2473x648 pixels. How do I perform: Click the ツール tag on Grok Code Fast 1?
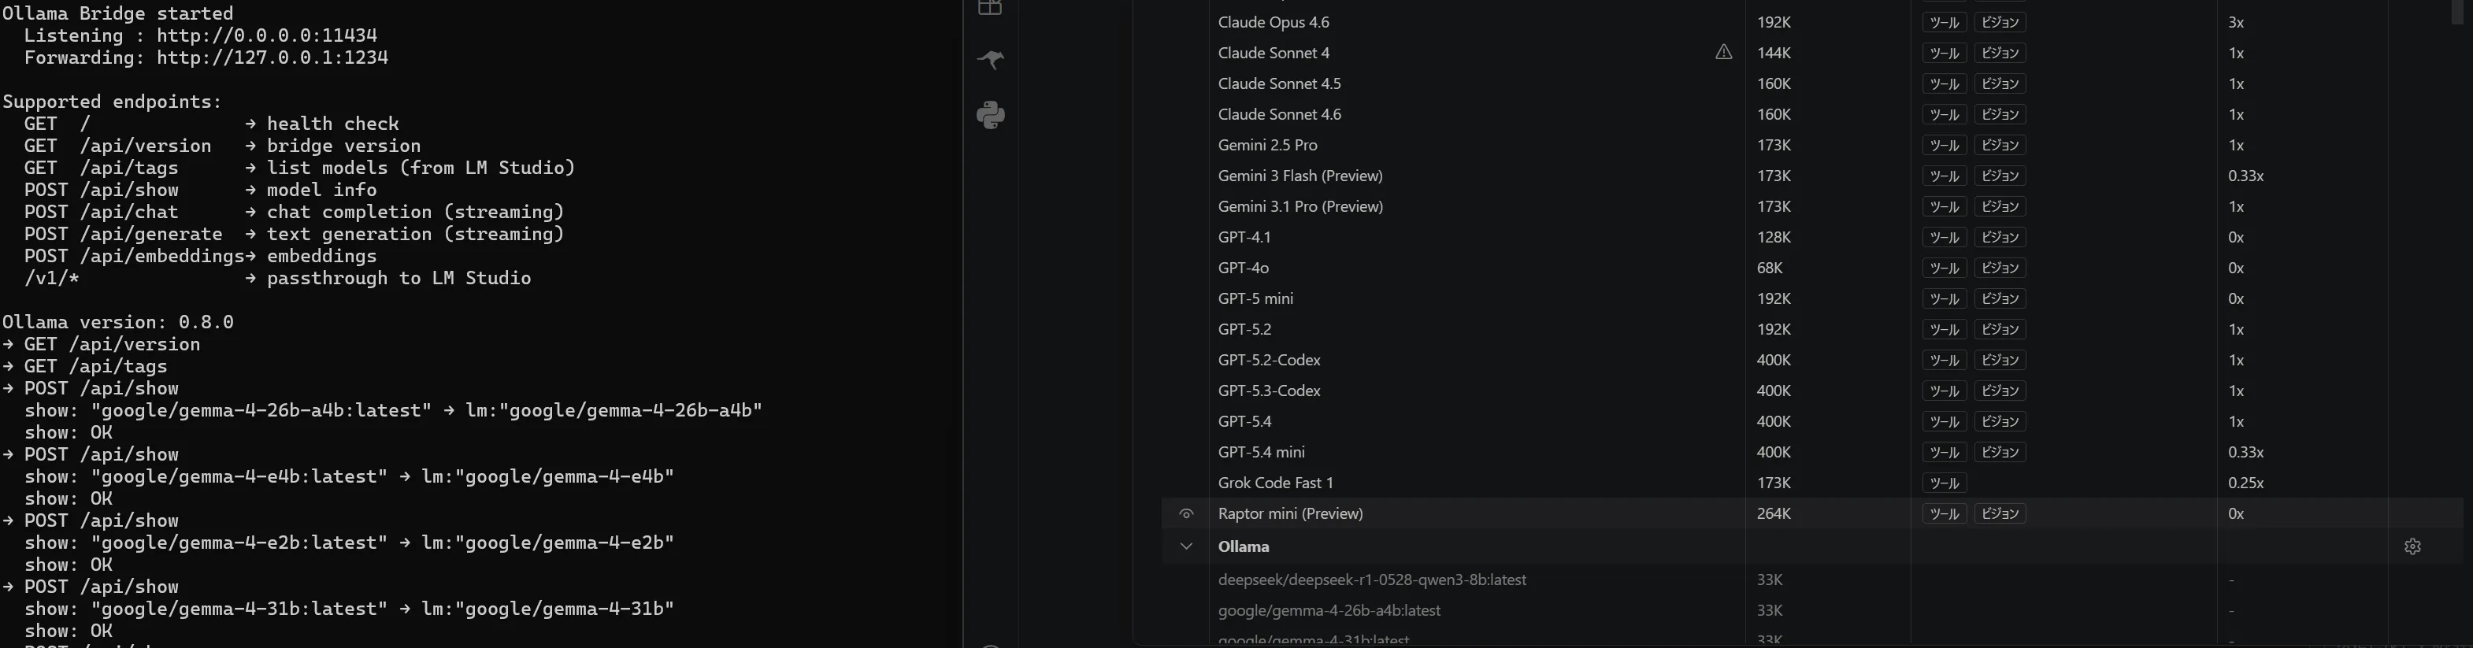(1944, 483)
